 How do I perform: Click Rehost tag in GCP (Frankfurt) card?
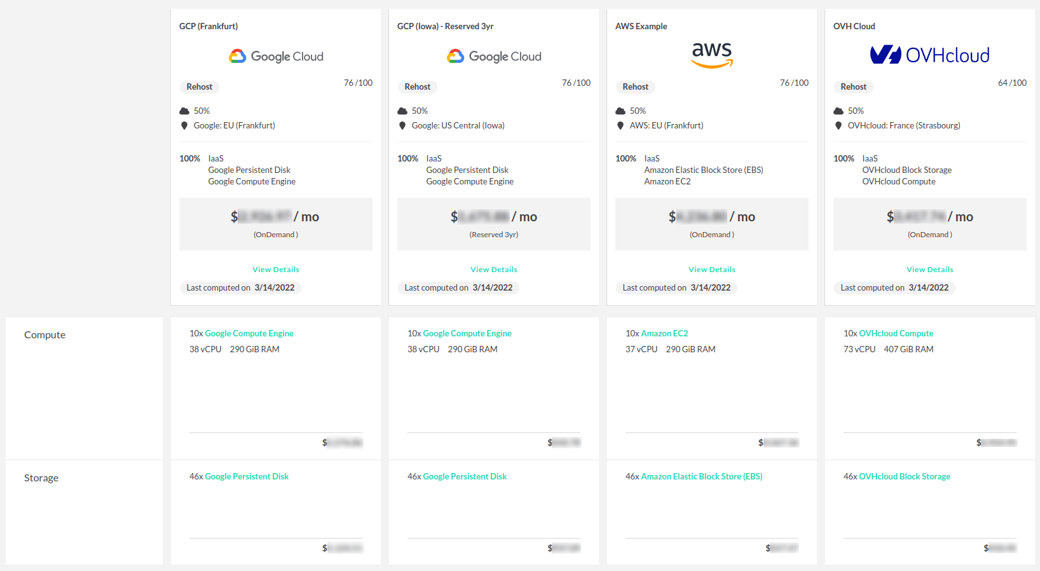(200, 86)
